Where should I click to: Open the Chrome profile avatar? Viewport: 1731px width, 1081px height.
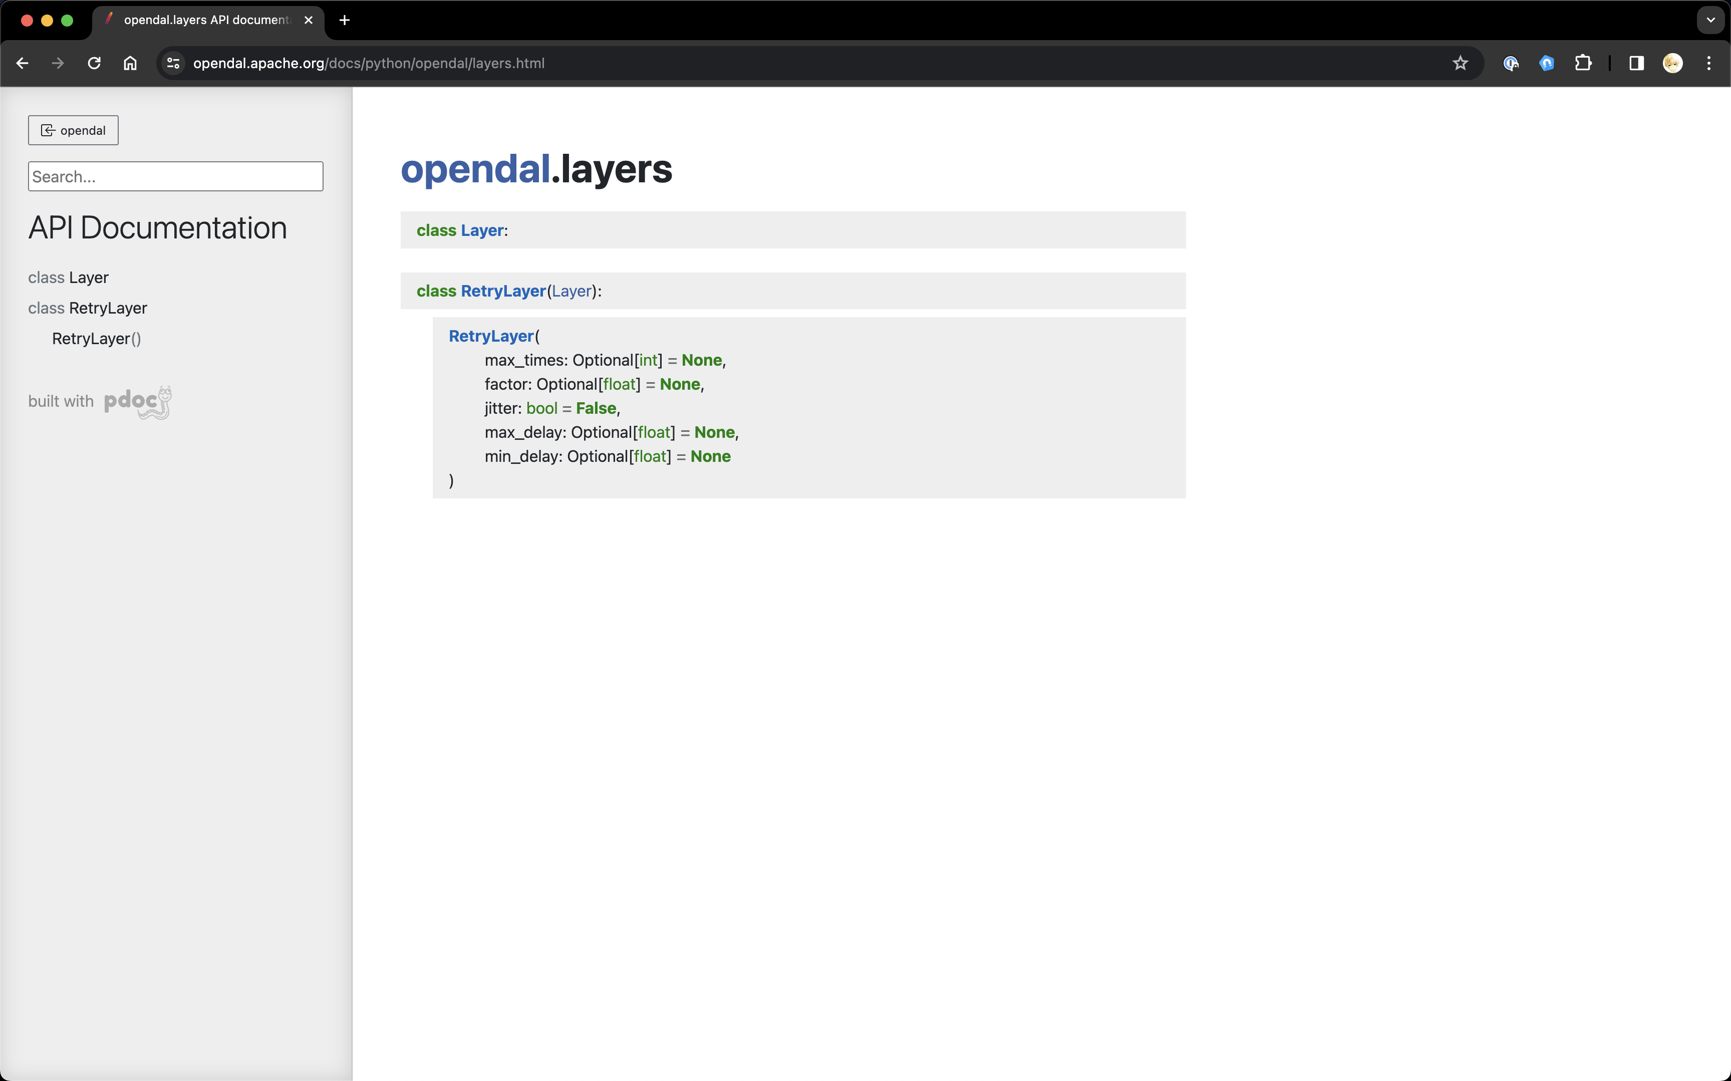(x=1672, y=63)
